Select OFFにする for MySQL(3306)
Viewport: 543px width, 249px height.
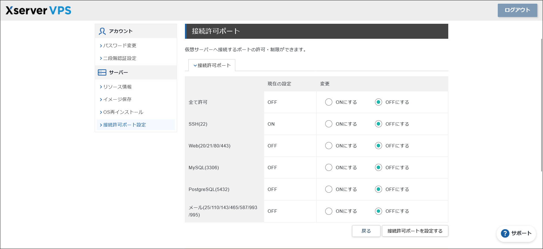[x=378, y=168]
